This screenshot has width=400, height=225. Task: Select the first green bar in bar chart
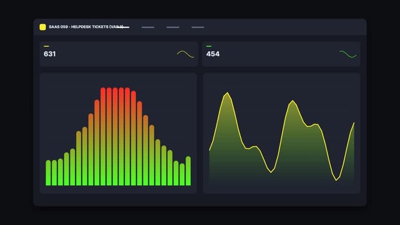click(48, 172)
